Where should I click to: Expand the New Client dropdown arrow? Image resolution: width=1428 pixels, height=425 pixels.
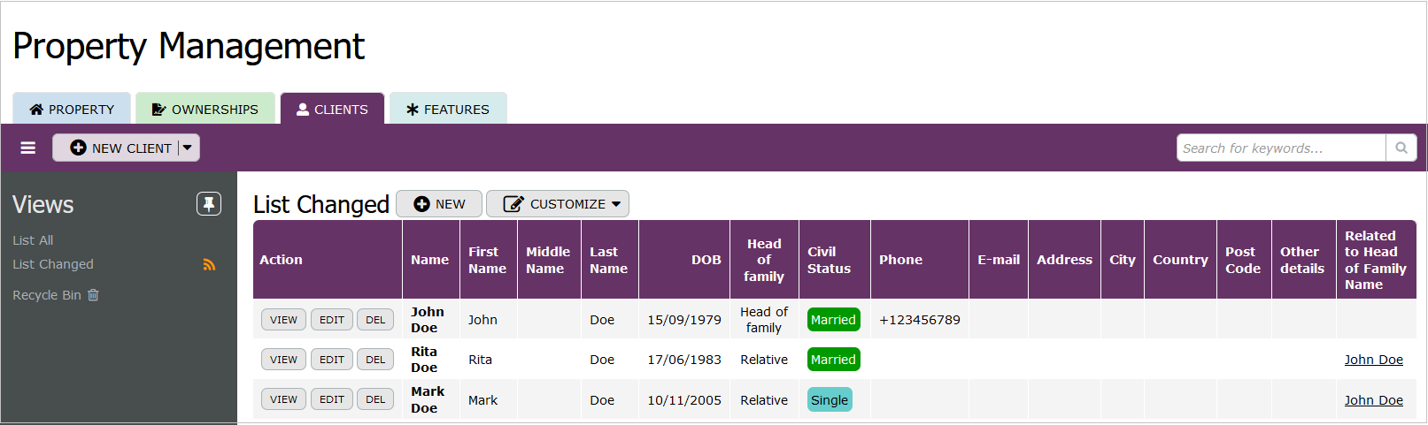pos(188,148)
